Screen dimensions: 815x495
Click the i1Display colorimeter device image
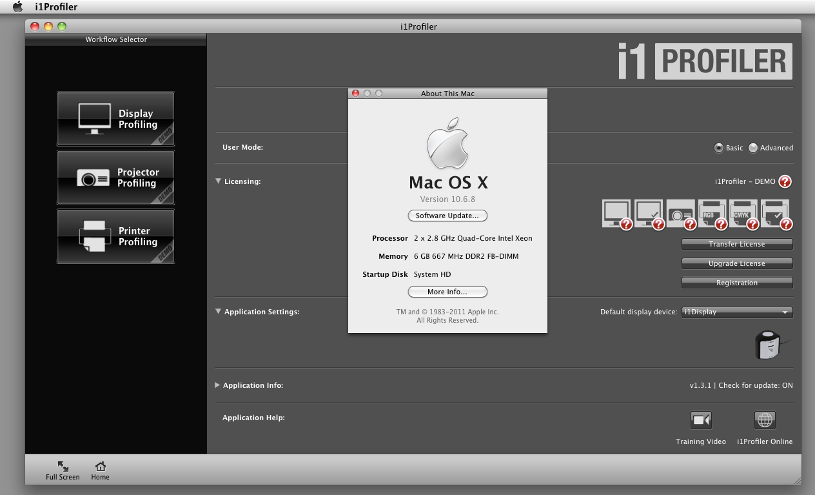tap(771, 345)
